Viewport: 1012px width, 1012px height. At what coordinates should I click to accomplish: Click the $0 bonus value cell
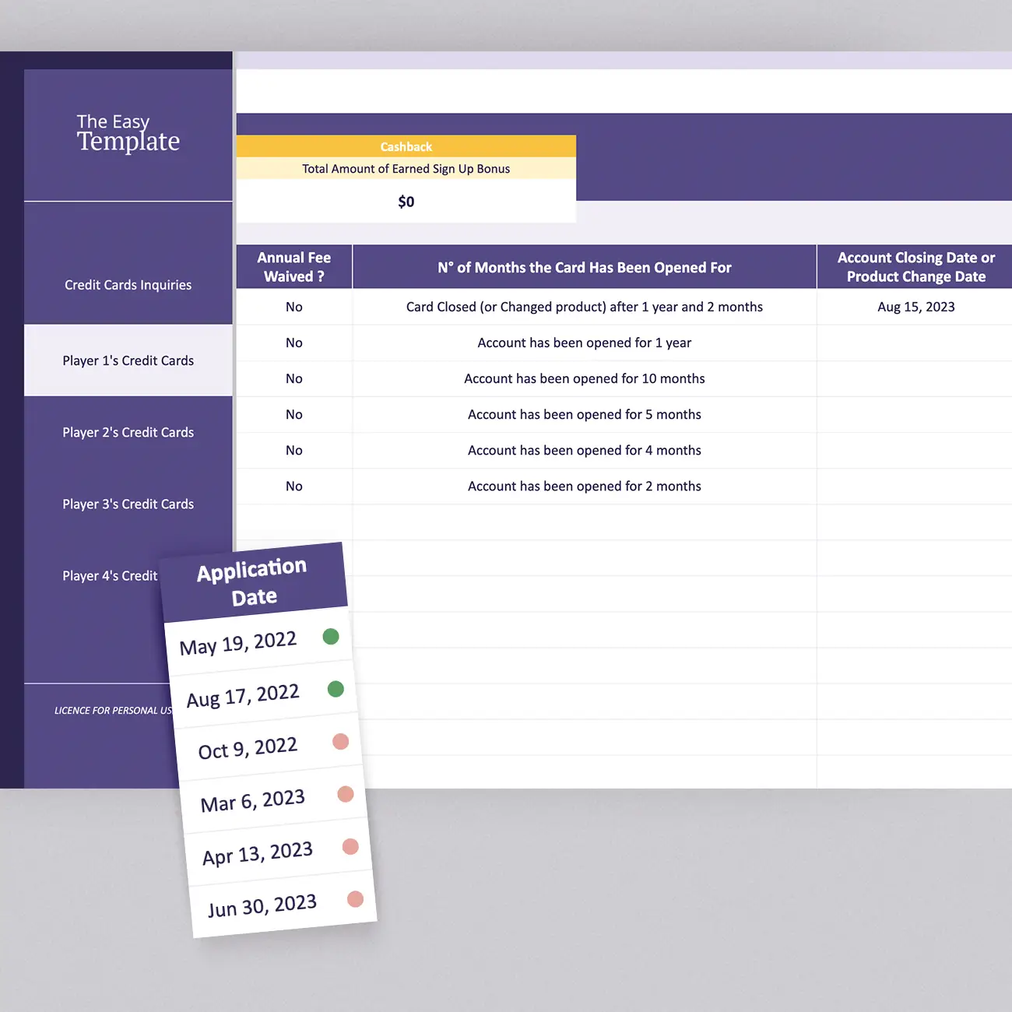406,202
